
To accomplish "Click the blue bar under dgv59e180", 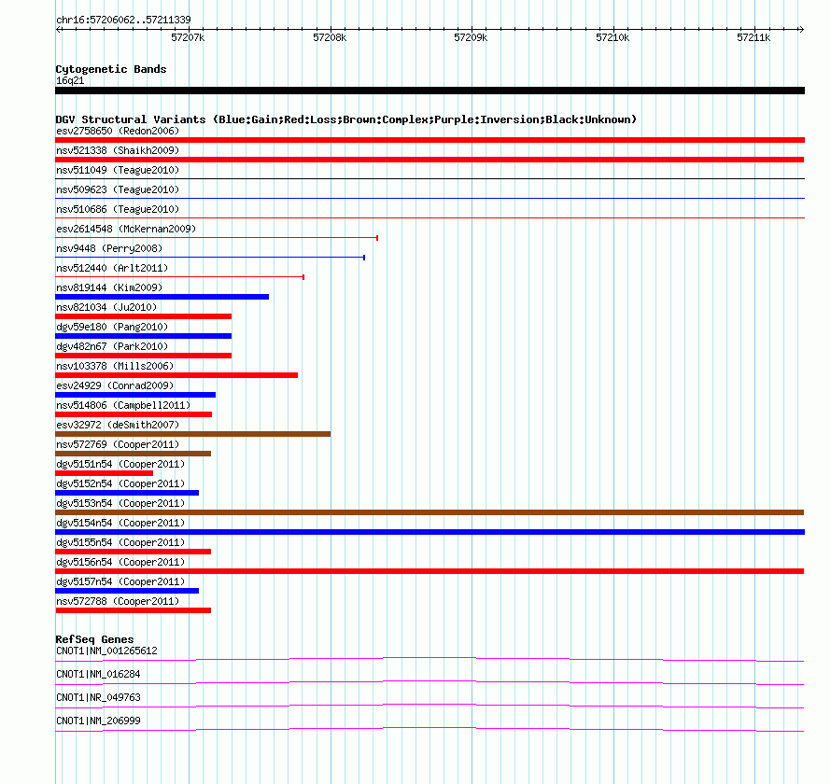I will [x=143, y=336].
